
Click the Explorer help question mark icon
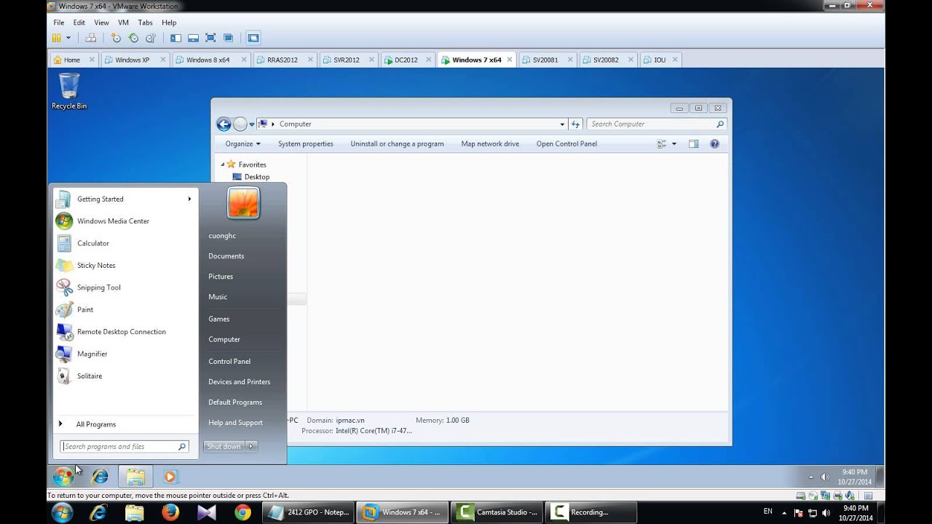[x=714, y=143]
